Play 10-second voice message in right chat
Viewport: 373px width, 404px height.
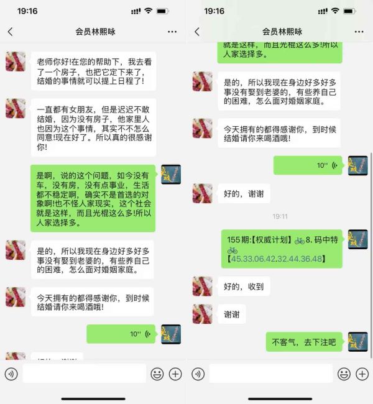(308, 165)
